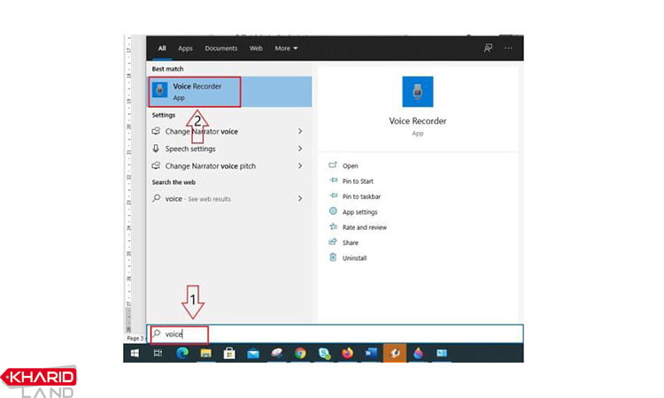Open the Mail app from taskbar
664x398 pixels.
[x=253, y=353]
